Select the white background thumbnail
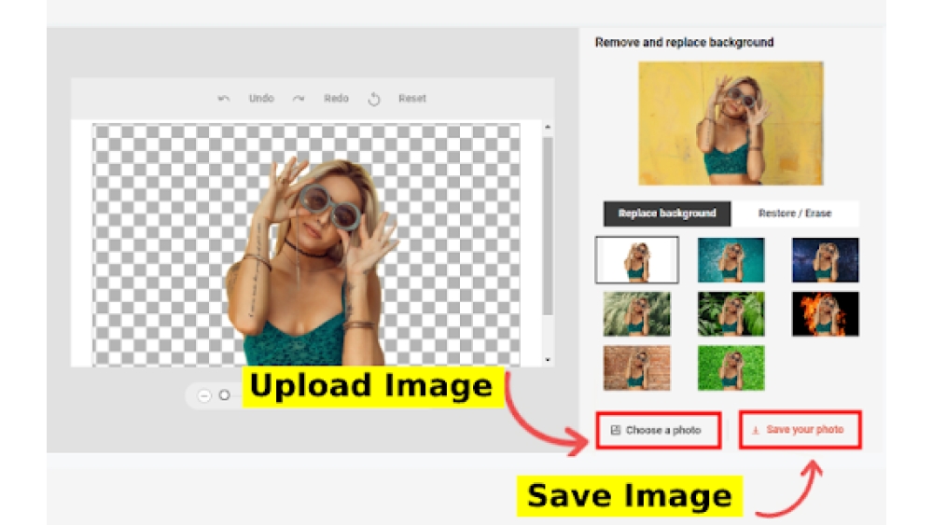 pos(636,260)
